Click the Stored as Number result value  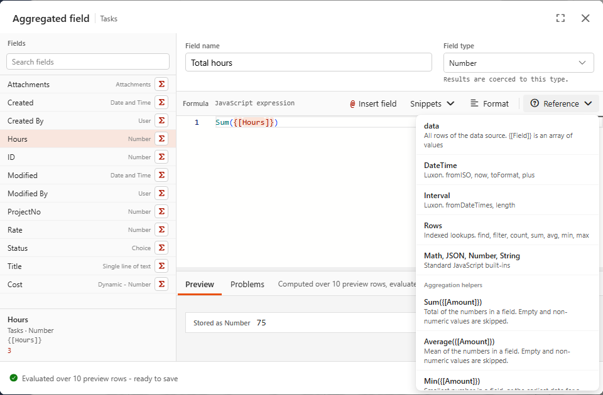pyautogui.click(x=261, y=323)
